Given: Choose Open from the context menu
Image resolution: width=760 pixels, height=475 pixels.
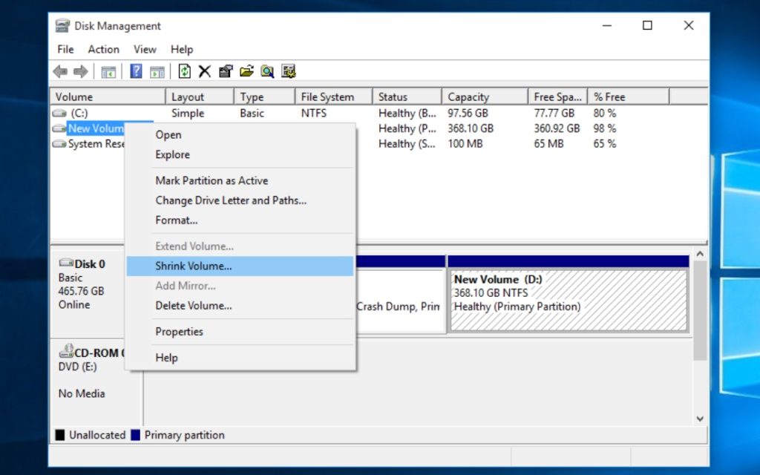Looking at the screenshot, I should tap(240, 135).
